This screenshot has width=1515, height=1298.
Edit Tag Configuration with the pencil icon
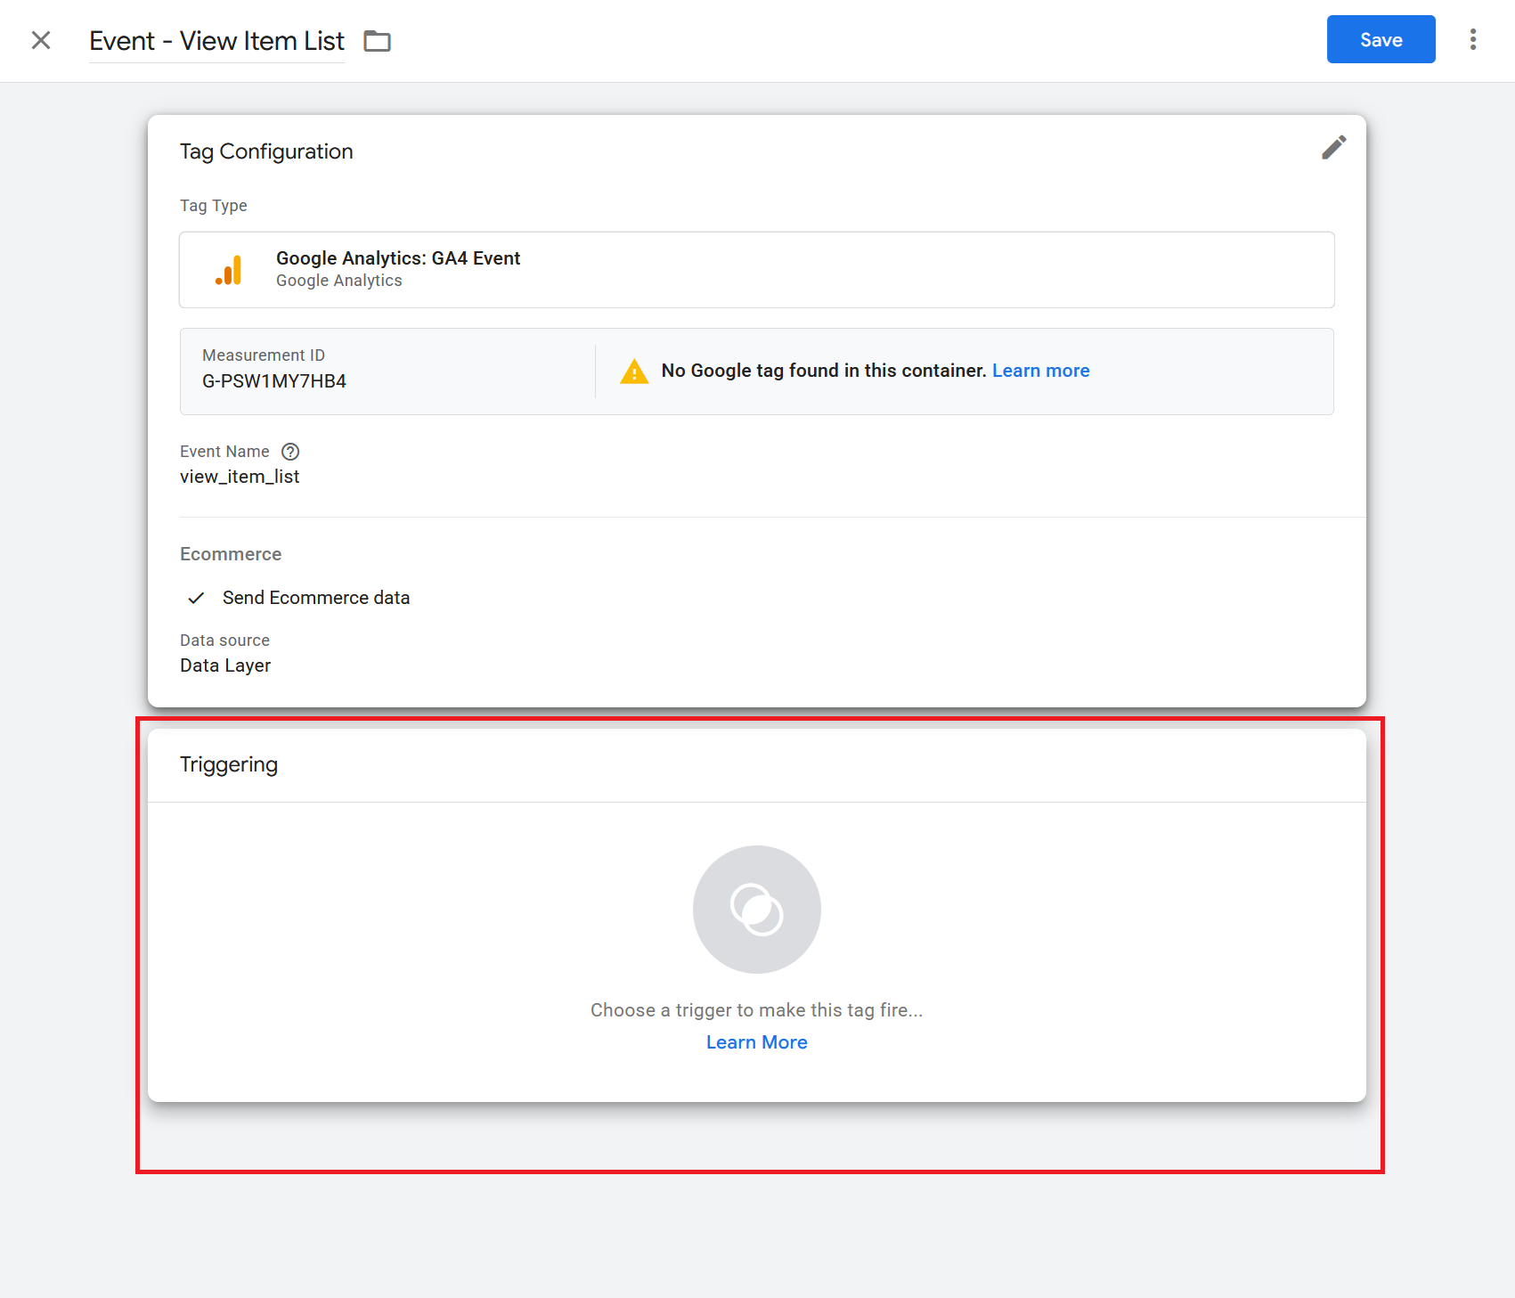point(1333,148)
